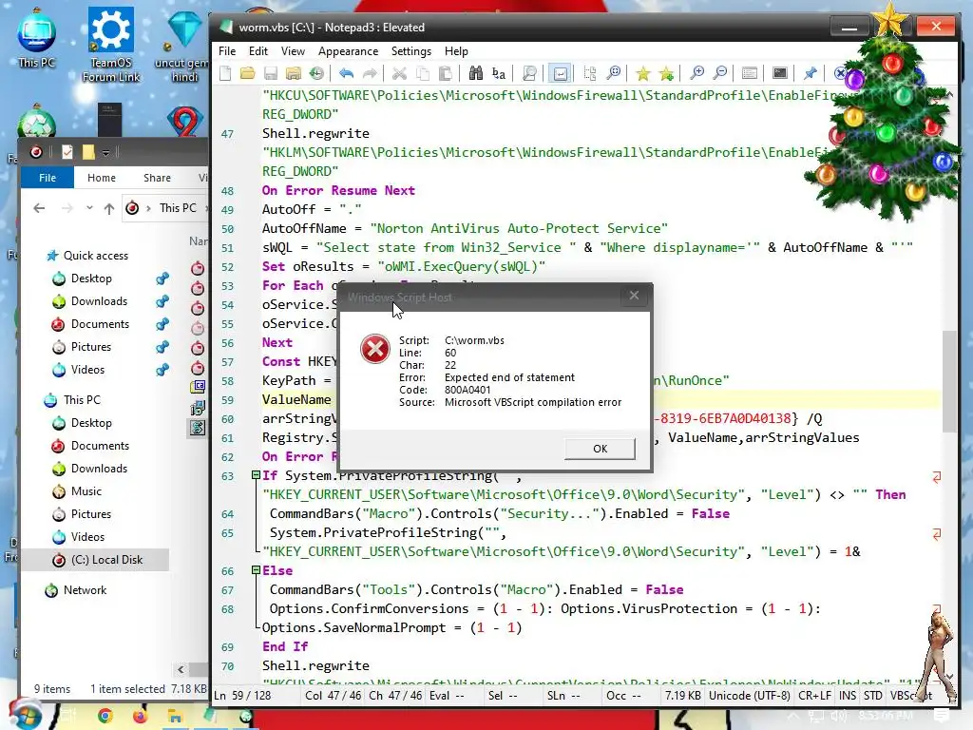Select Music under This PC in Explorer
Viewport: 973px width, 730px height.
86,491
